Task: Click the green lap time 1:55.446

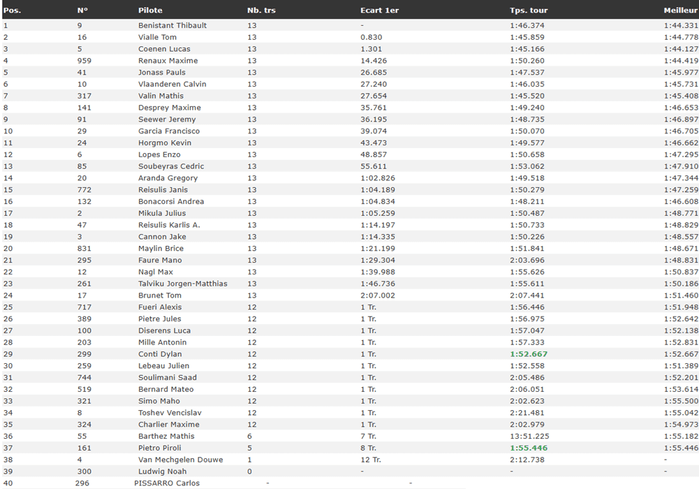Action: pyautogui.click(x=529, y=448)
